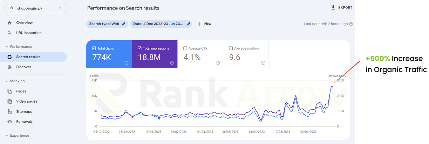
Task: Click the Export download icon
Action: pyautogui.click(x=333, y=7)
